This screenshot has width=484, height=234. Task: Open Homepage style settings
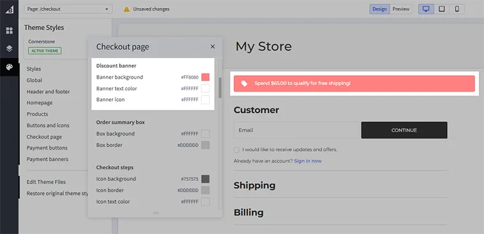(40, 102)
